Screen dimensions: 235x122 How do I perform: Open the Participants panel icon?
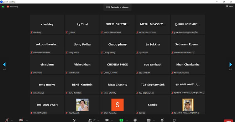point(90,120)
